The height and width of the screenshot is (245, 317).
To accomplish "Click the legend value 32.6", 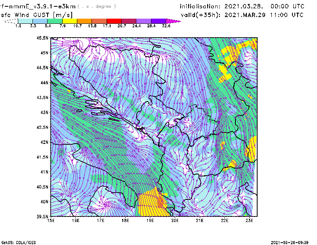I will pos(166,26).
